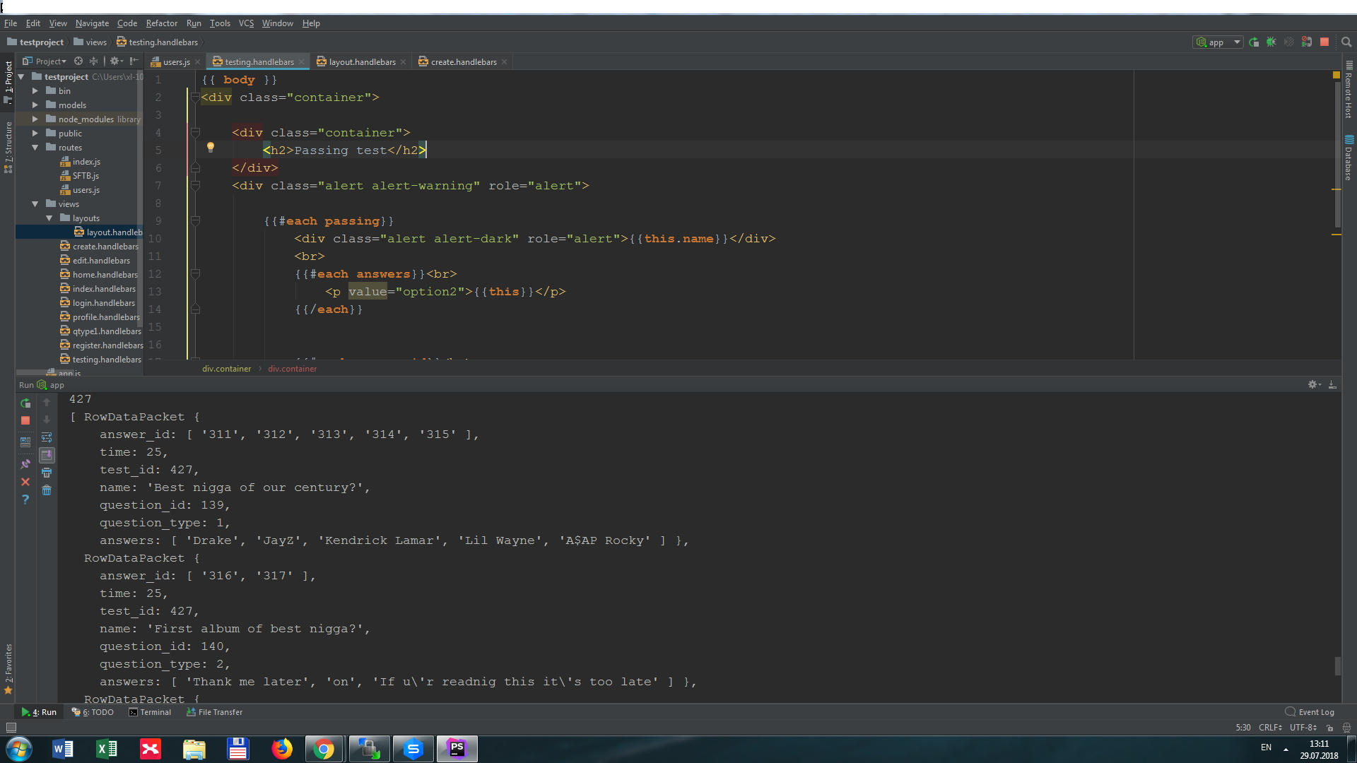Viewport: 1357px width, 763px height.
Task: Click Restore Layout icon in Run panel
Action: (x=25, y=442)
